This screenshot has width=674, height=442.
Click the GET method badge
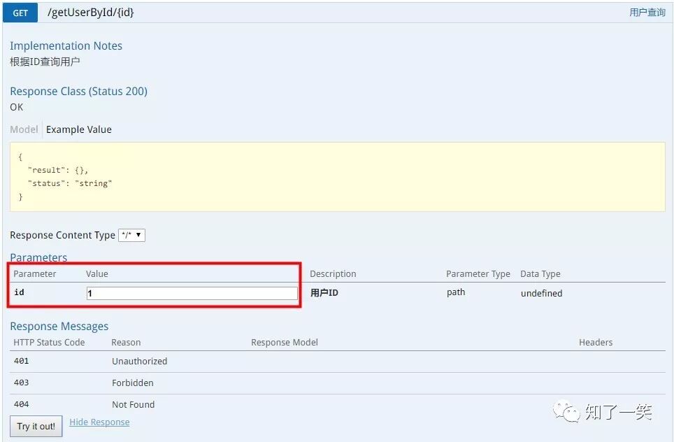[x=20, y=13]
